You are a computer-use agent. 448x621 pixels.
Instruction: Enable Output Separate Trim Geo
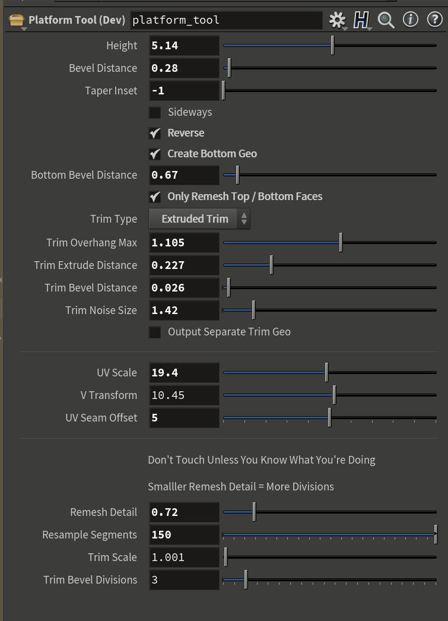154,332
